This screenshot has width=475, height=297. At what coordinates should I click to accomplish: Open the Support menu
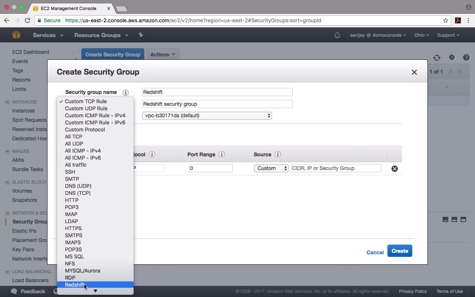448,35
